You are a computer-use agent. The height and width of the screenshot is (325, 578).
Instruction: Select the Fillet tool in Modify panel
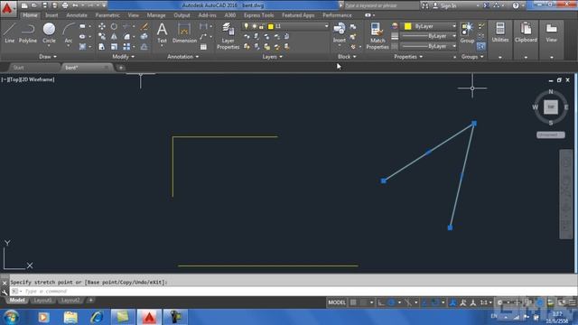(x=126, y=36)
